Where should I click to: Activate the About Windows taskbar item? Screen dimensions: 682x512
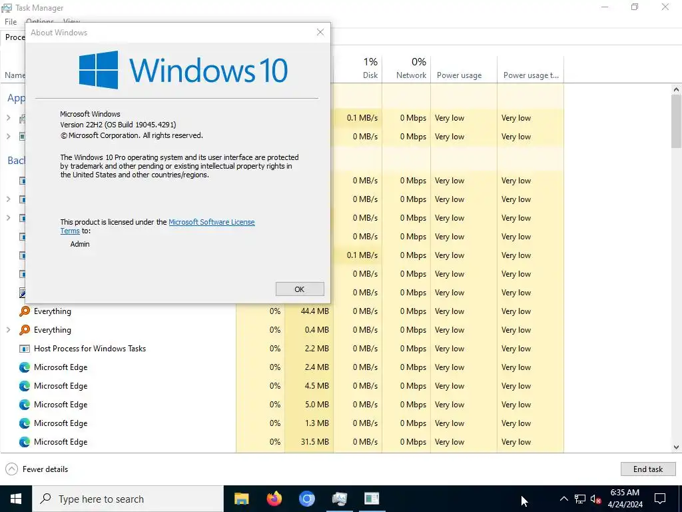pyautogui.click(x=372, y=499)
